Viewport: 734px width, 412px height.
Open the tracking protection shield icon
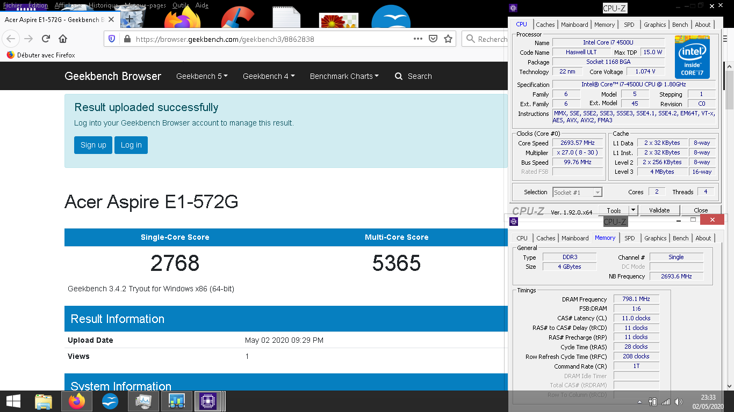point(112,39)
